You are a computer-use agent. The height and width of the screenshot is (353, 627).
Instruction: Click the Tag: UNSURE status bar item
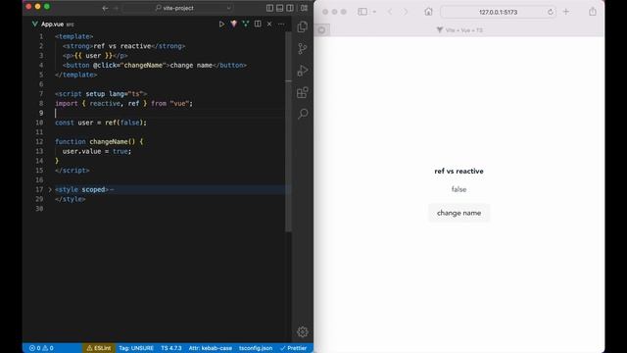click(x=136, y=348)
